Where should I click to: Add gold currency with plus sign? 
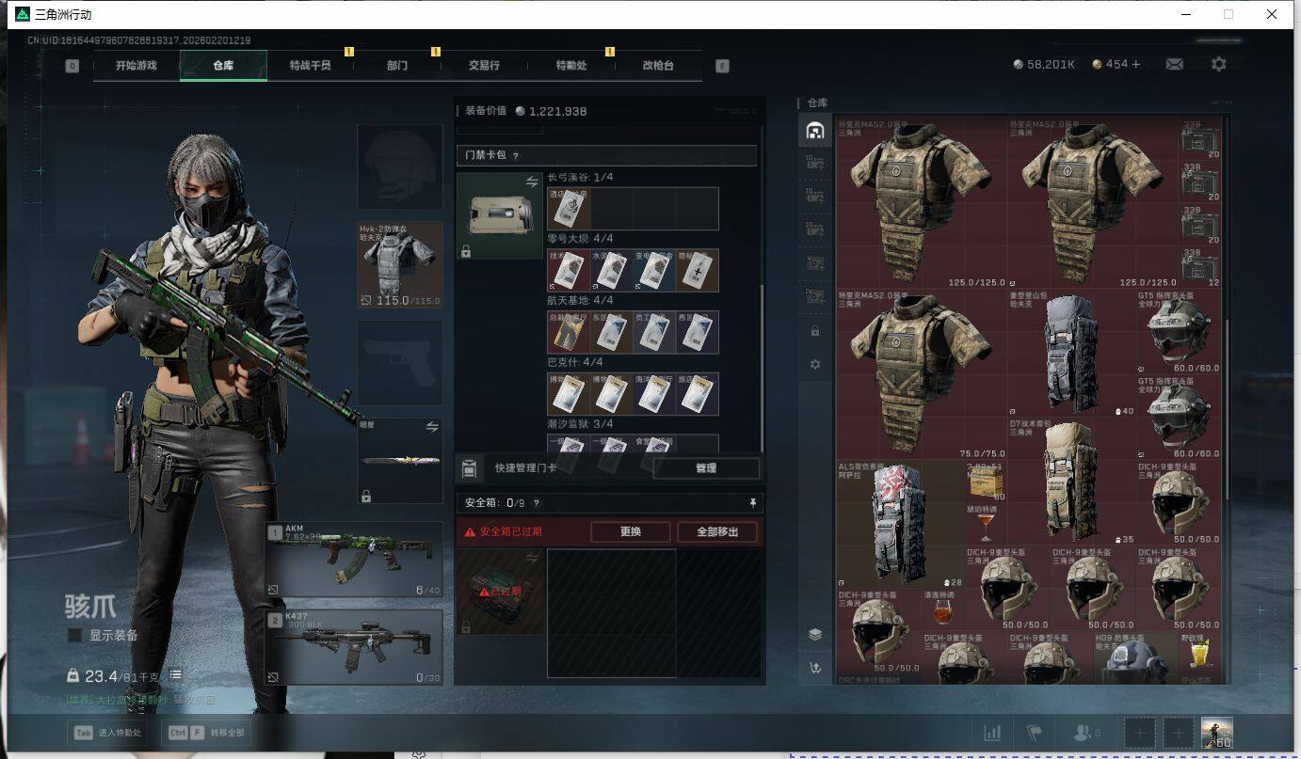[x=1136, y=64]
